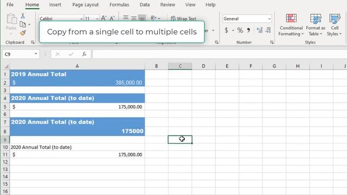Click the Cancel X in formula bar
Screen dimensions: 347x195
pos(57,54)
